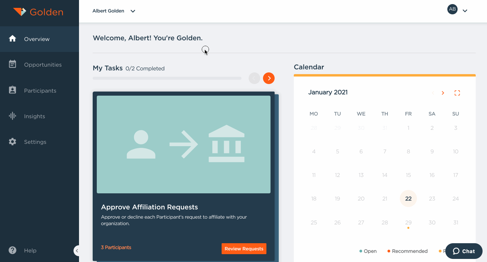This screenshot has height=262, width=487.
Task: Click the My Tasks progress bar
Action: [167, 78]
